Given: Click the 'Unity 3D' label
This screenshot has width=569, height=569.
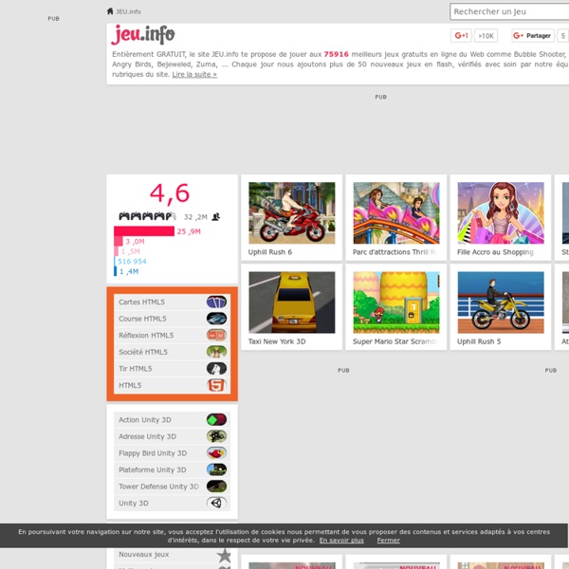Looking at the screenshot, I should coord(134,504).
